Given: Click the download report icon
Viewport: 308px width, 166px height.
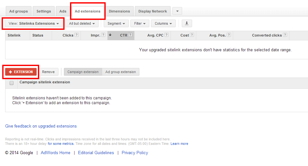Looking at the screenshot, I should click(x=187, y=23).
